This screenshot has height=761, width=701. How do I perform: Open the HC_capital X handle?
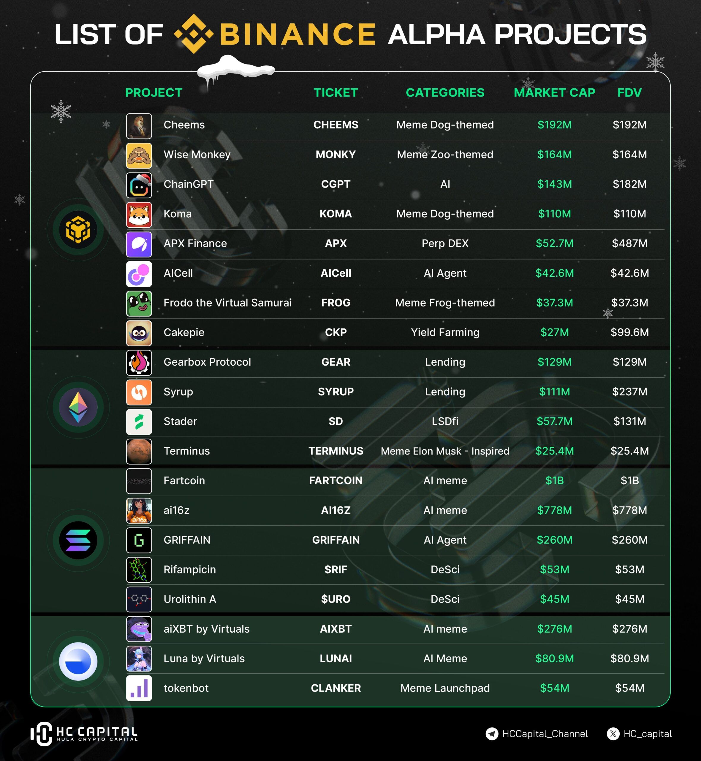click(647, 734)
